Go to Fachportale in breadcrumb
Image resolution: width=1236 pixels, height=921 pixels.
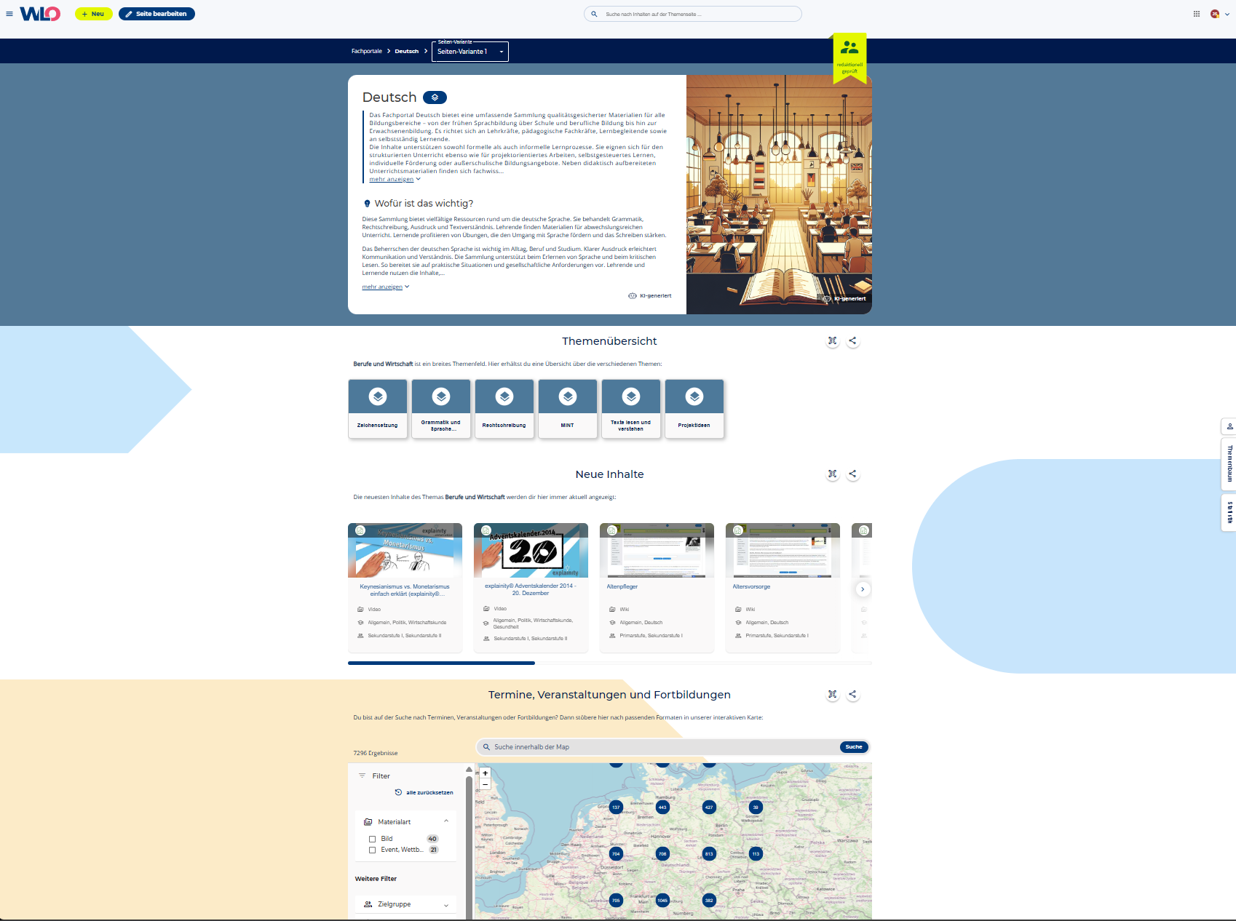click(x=366, y=52)
